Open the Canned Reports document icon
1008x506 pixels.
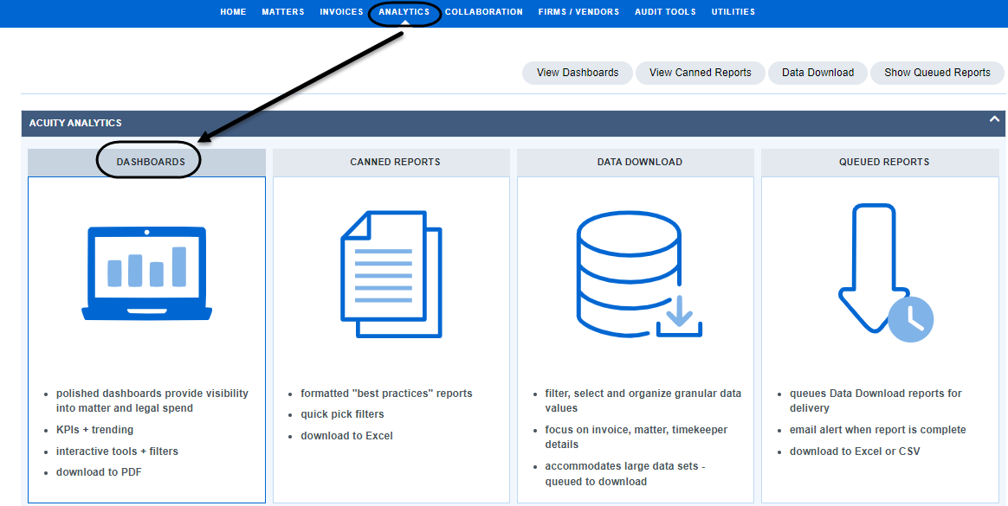(x=391, y=274)
